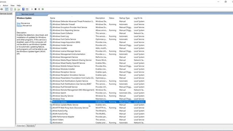Viewport: 233px width, 131px height.
Task: Select WinHTTP Web Proxy Auto-Discovery Service
Action: point(70,108)
